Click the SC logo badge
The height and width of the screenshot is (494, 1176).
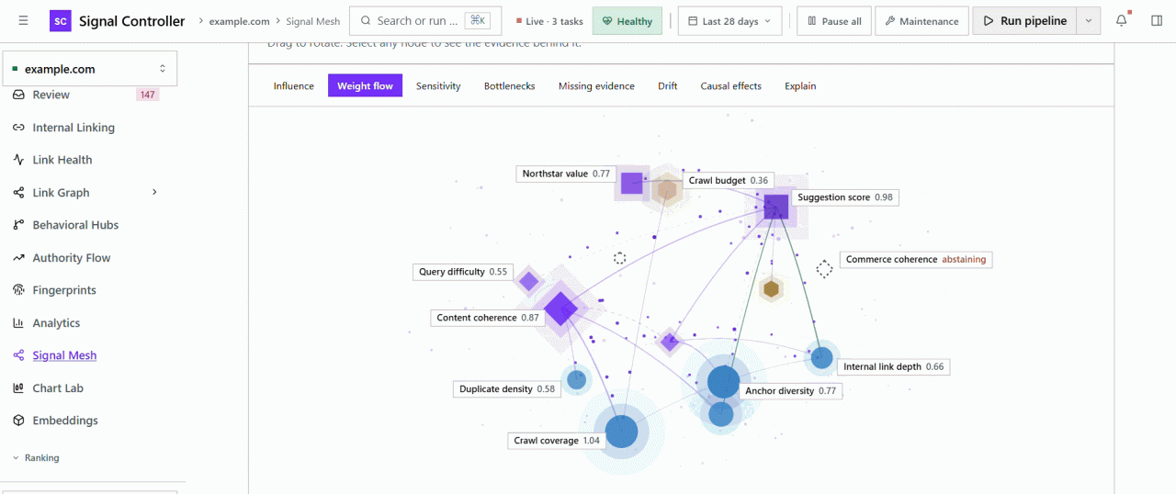(61, 21)
